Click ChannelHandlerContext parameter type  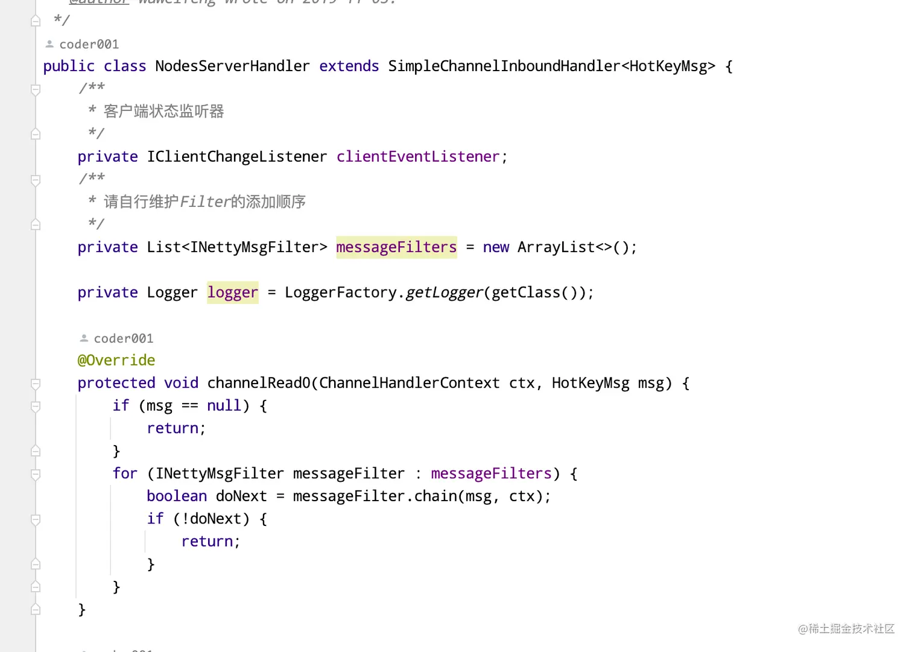[x=409, y=383]
